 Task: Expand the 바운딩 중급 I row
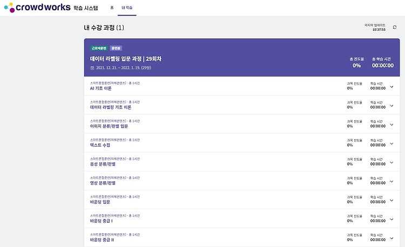point(391,219)
